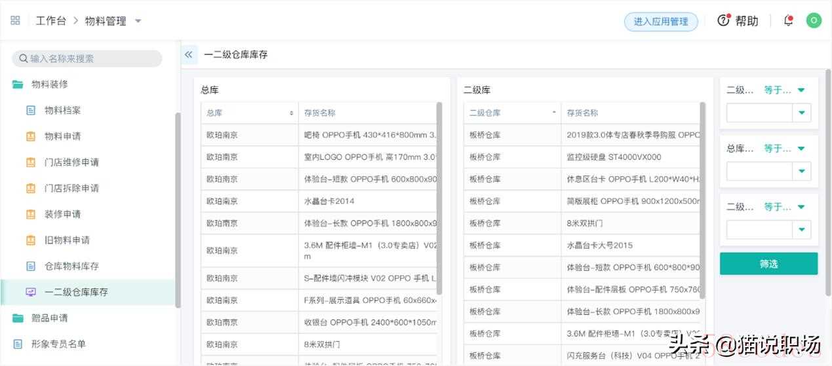Open 装修申请 in sidebar
Screen dimensions: 832x366
(x=63, y=214)
